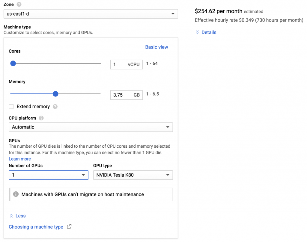Select the Automatic CPU platform combo box
Screen dimensions: 307x242
[90, 127]
